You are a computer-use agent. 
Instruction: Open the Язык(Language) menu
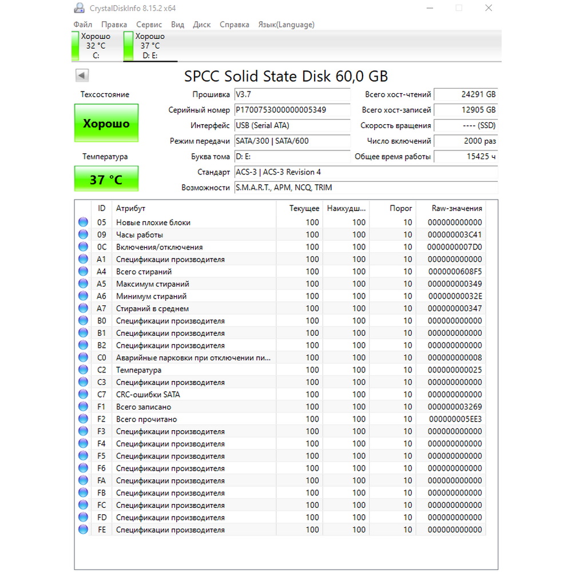pos(287,25)
